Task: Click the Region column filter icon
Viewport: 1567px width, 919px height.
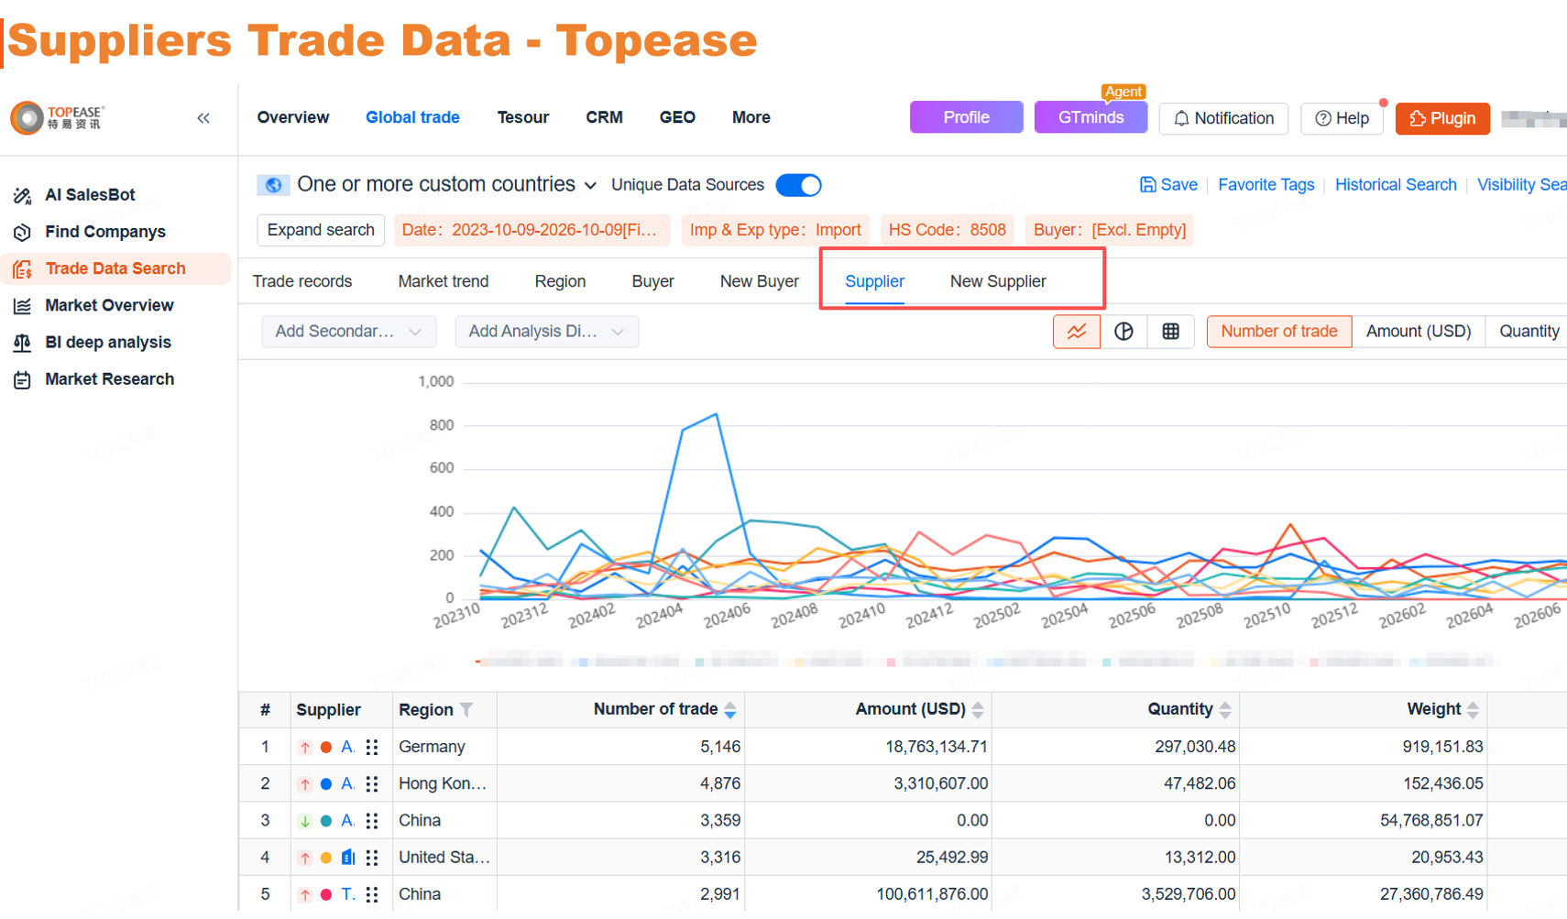Action: point(466,710)
